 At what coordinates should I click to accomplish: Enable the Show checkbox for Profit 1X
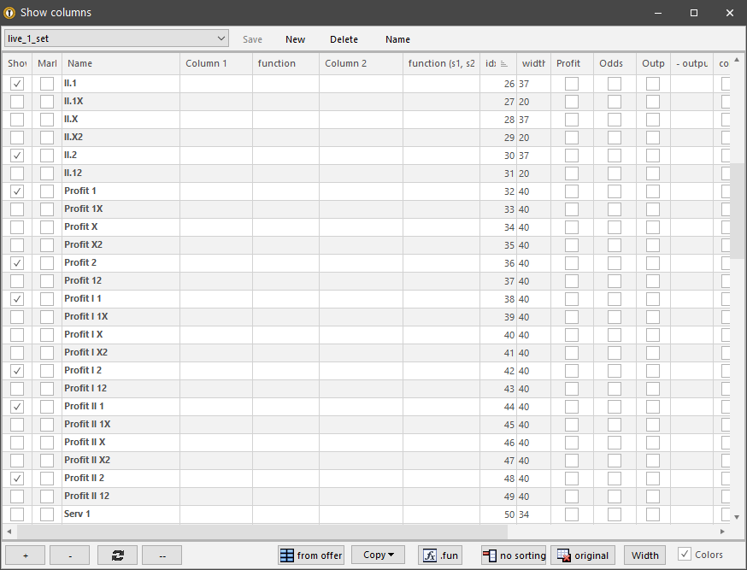click(x=16, y=209)
